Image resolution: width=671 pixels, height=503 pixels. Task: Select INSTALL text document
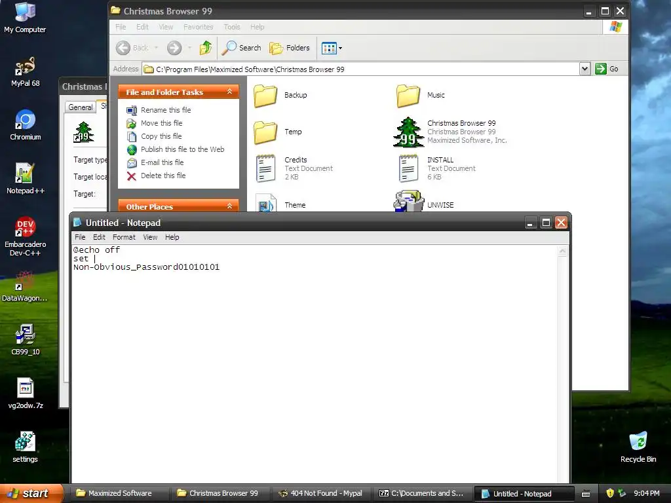(x=436, y=168)
